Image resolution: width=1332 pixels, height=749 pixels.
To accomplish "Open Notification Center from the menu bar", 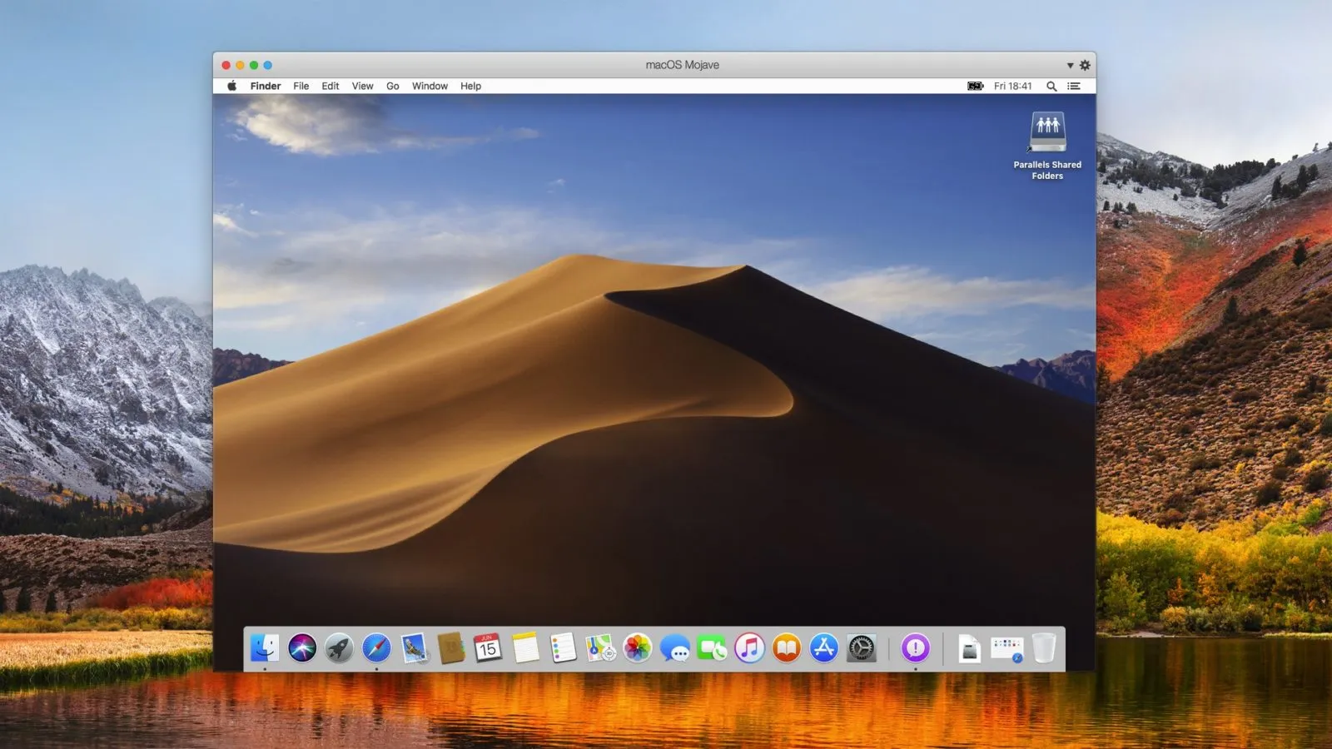I will 1073,86.
